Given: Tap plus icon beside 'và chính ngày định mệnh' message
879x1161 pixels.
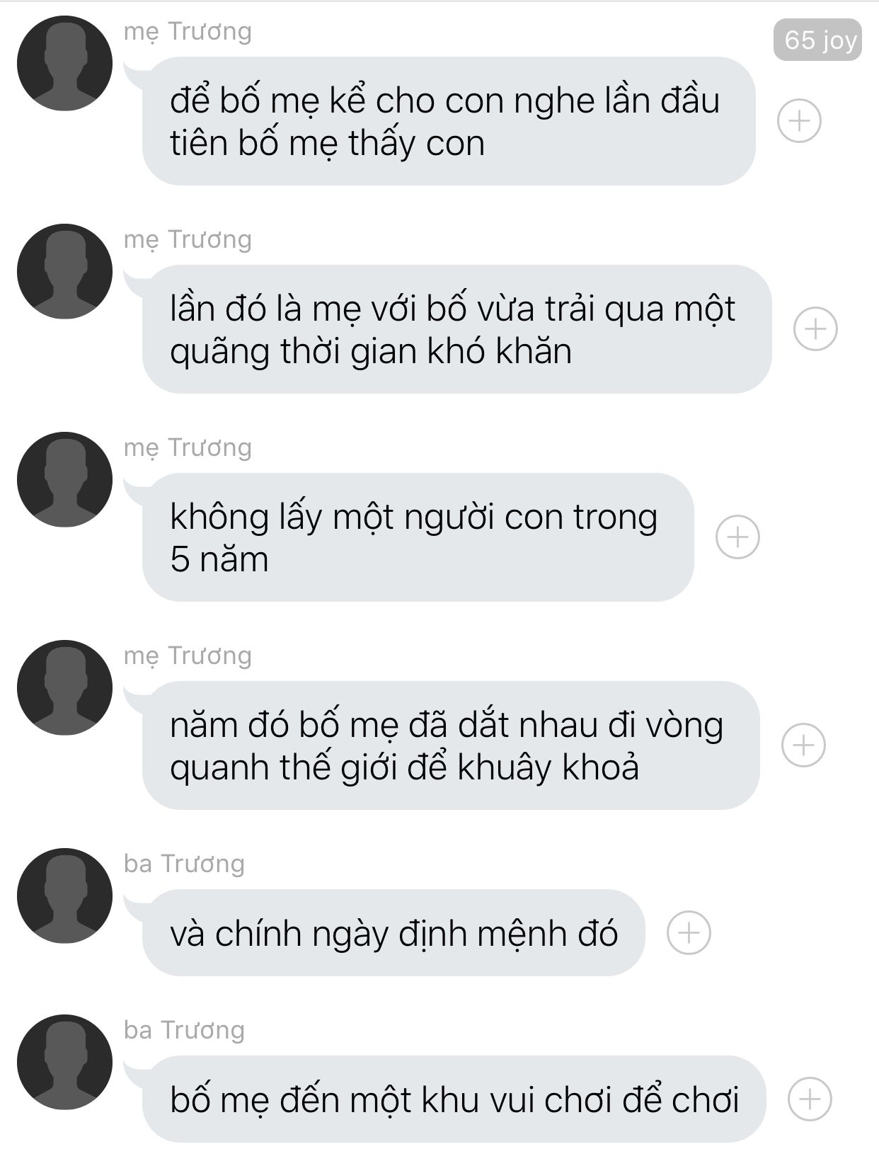Looking at the screenshot, I should 689,933.
